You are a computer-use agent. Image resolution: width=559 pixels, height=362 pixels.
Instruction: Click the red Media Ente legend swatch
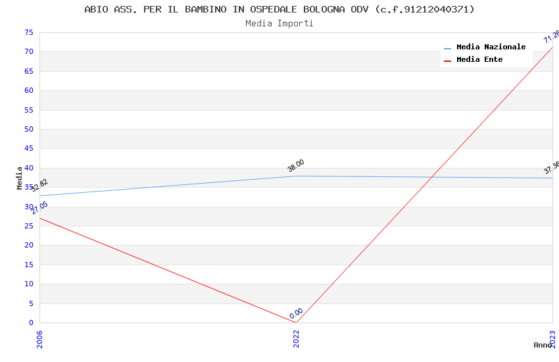(447, 61)
